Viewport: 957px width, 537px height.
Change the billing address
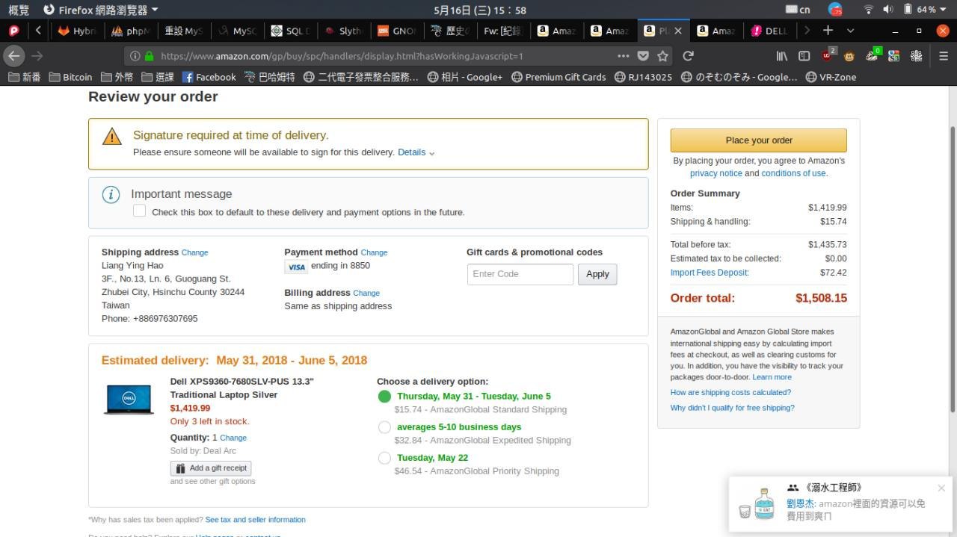tap(366, 294)
